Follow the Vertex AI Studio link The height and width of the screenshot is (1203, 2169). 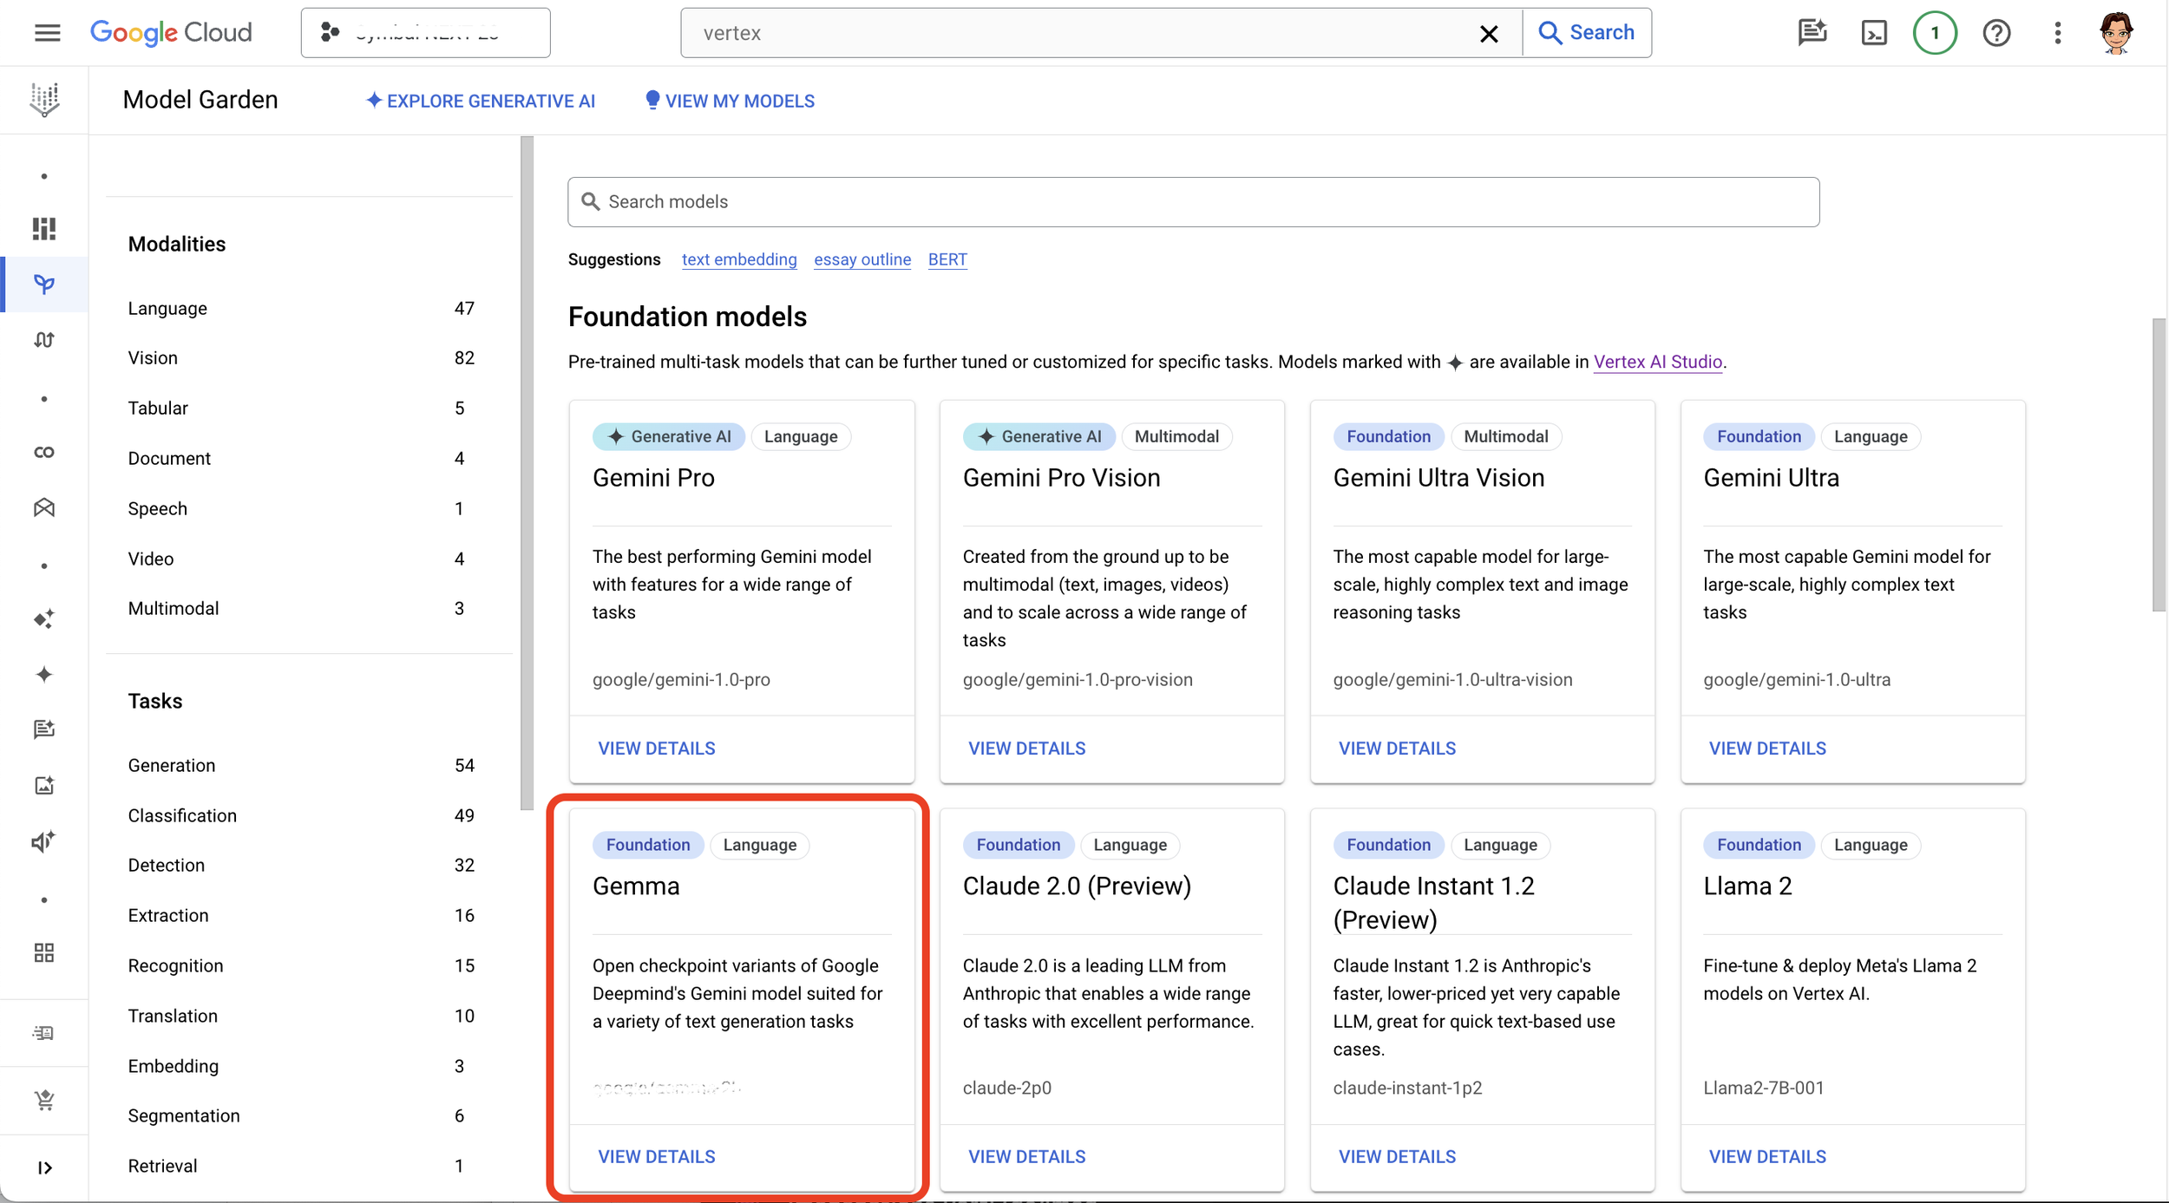coord(1657,362)
